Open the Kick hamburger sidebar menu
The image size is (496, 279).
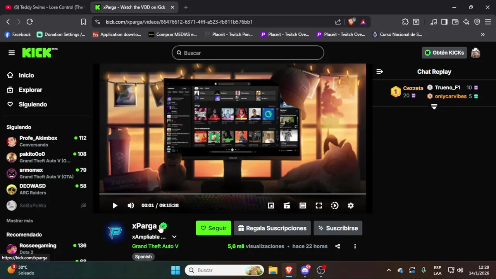pos(11,53)
